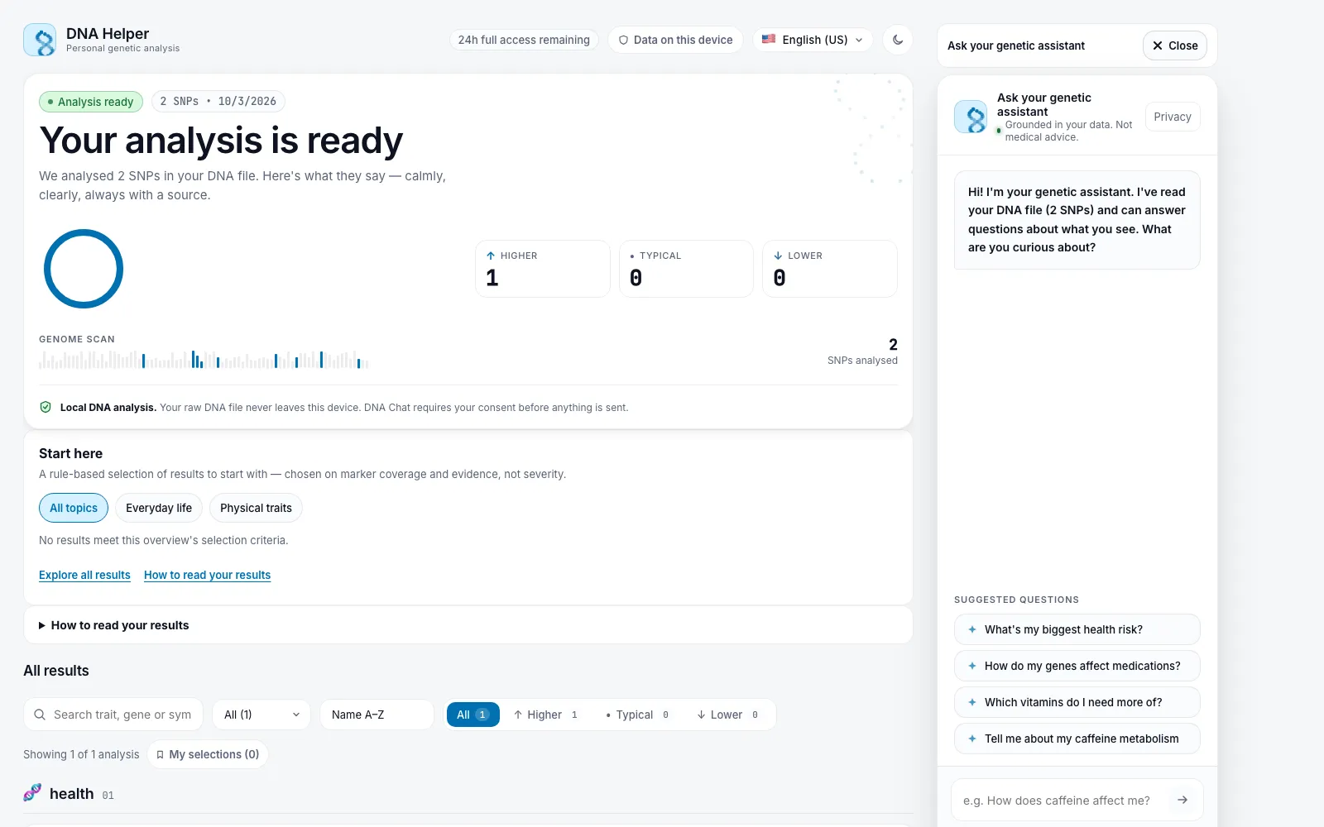Click the Data on this device badge
This screenshot has height=827, width=1324.
[675, 40]
